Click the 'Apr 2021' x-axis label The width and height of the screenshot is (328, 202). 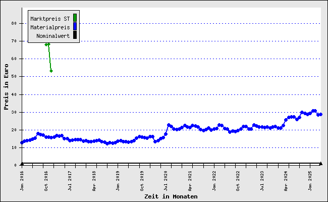pyautogui.click(x=190, y=181)
